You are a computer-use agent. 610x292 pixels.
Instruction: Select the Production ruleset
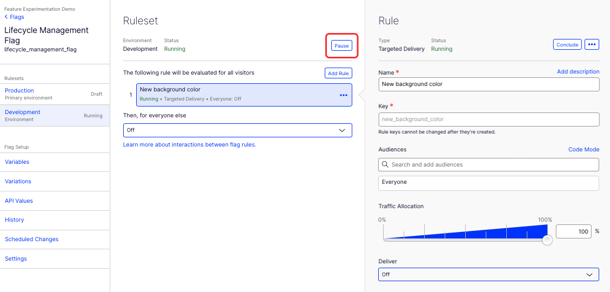55,94
